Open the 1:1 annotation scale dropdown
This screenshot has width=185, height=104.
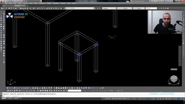163,99
